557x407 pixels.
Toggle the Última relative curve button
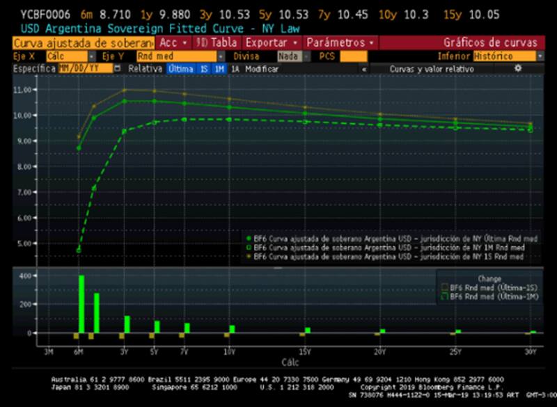coord(180,69)
